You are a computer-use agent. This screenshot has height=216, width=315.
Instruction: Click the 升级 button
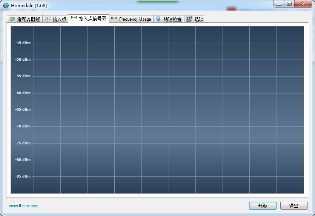point(263,206)
